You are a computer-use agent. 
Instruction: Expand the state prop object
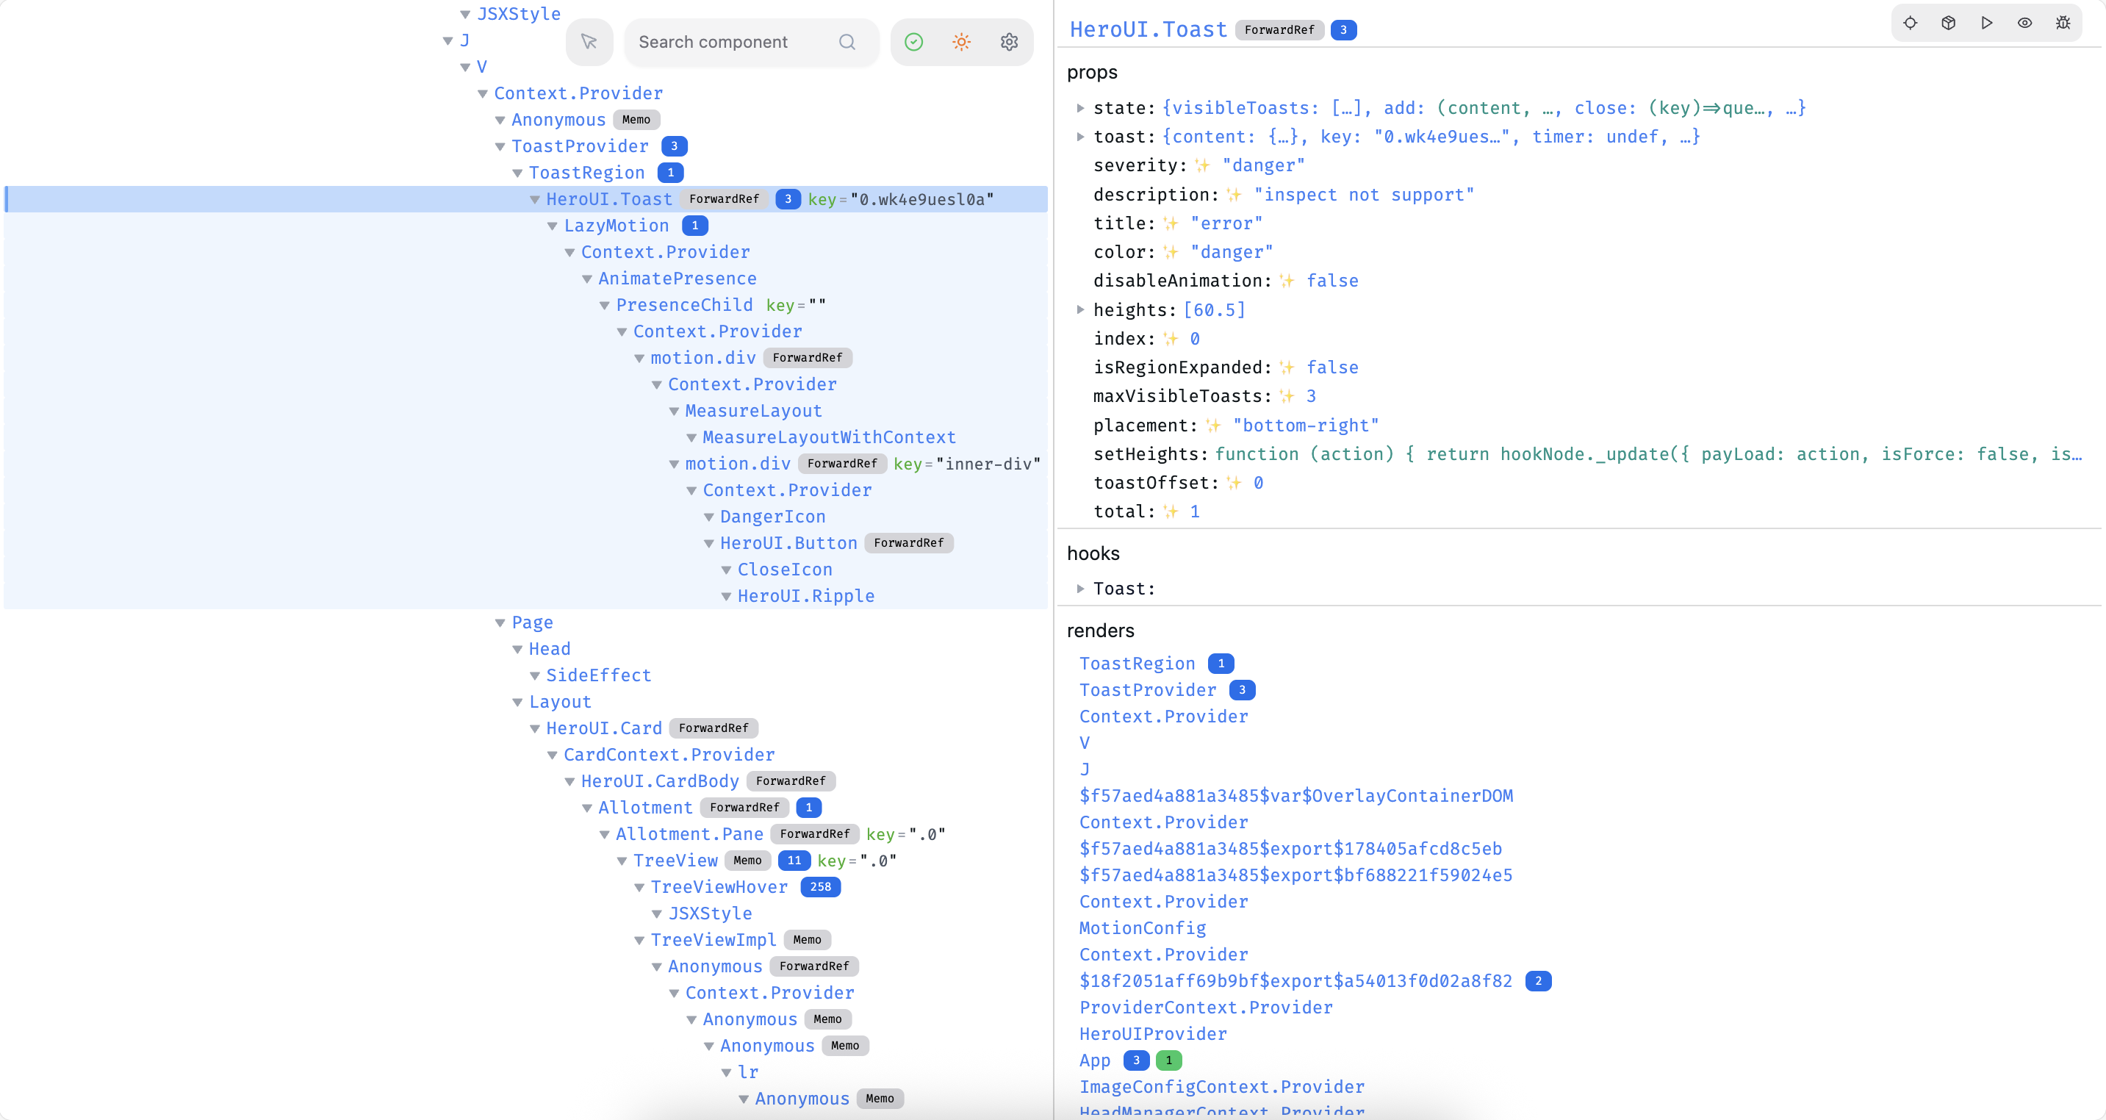(1080, 108)
